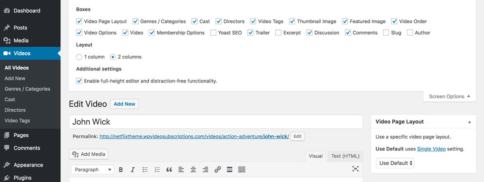Click the permalink Edit button
The height and width of the screenshot is (182, 484).
point(297,136)
